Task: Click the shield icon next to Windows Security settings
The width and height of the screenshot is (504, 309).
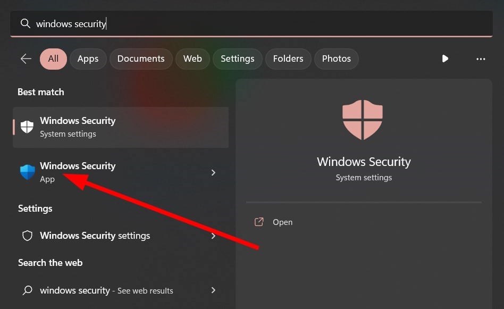Action: tap(27, 235)
